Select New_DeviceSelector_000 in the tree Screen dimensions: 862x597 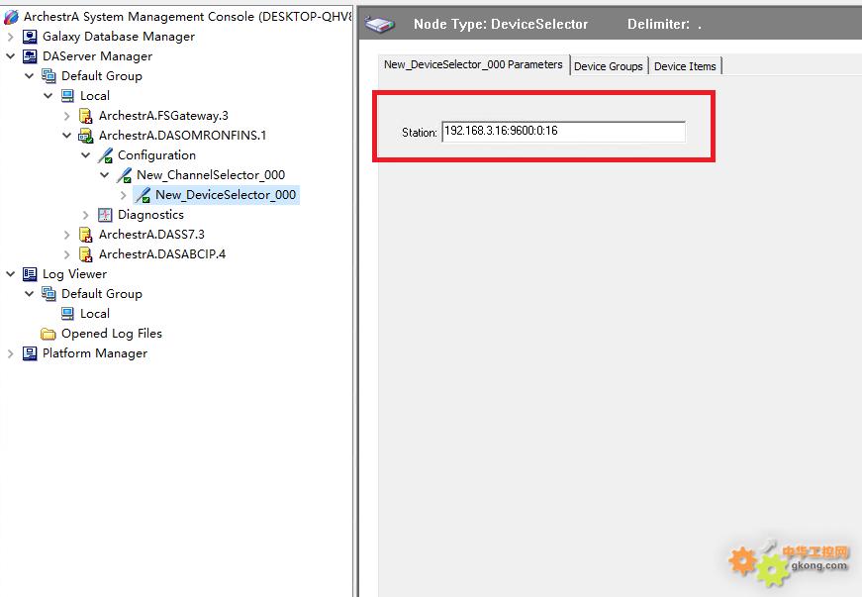(226, 195)
